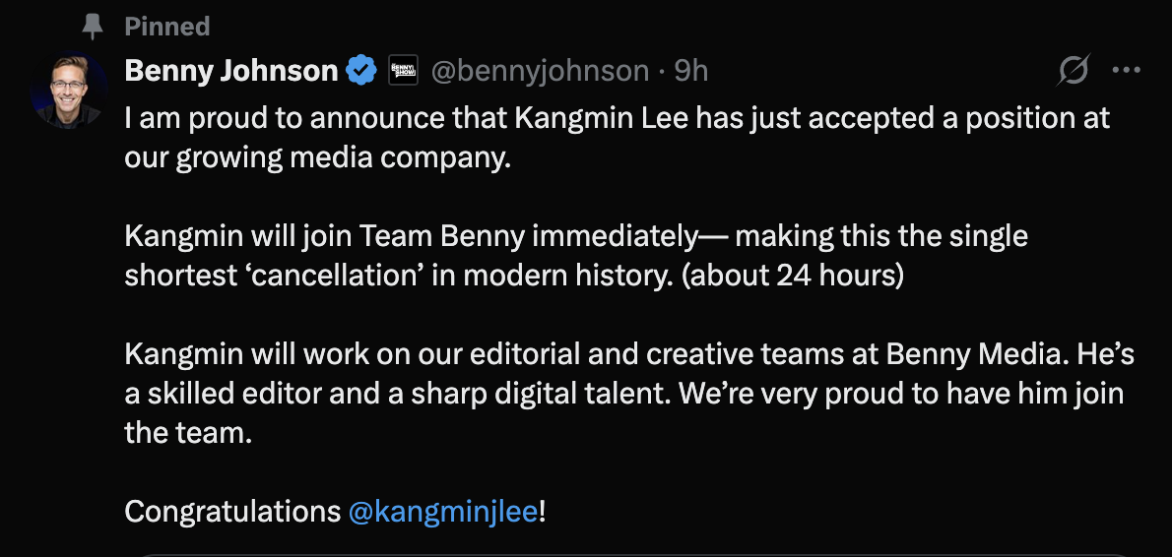Click the pin icon above the tweet
The image size is (1172, 557).
pos(93,27)
